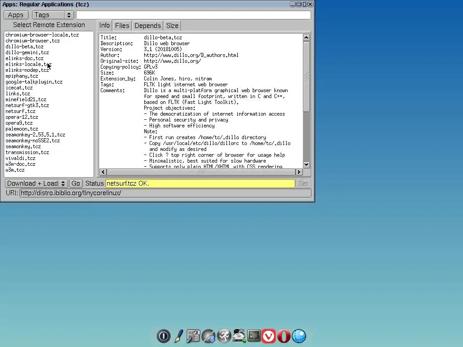Launch the Terminal icon in the dock
This screenshot has height=347, width=463.
pyautogui.click(x=254, y=336)
